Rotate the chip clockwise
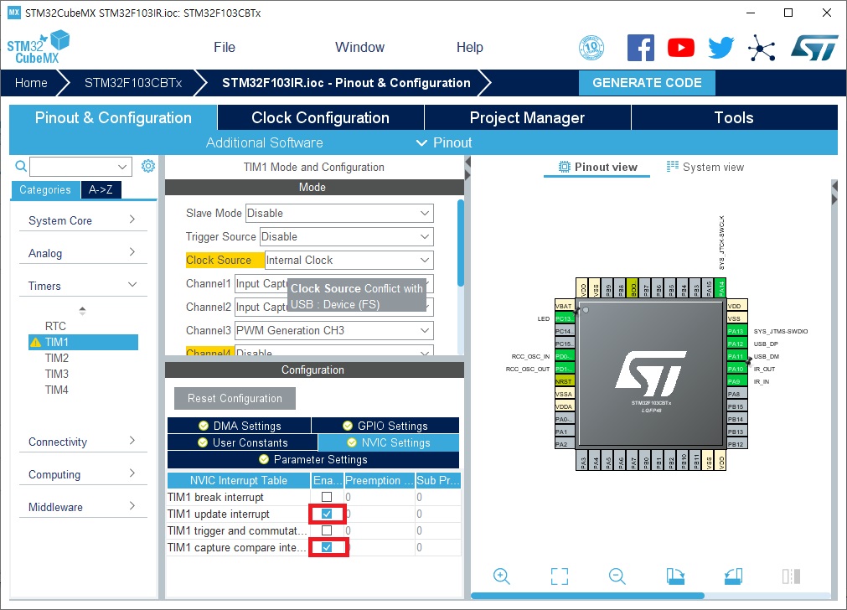Viewport: 847px width, 610px height. [675, 576]
